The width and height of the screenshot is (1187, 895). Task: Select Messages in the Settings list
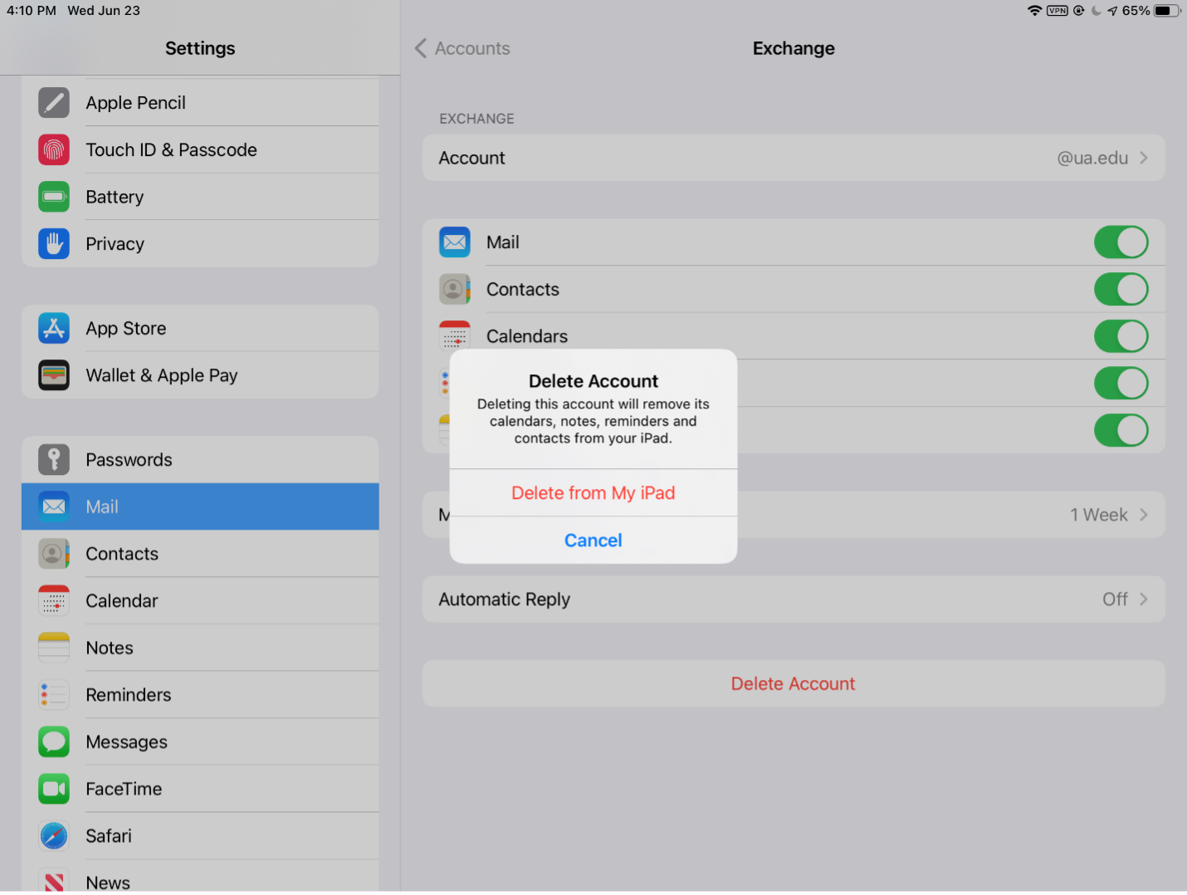tap(200, 742)
